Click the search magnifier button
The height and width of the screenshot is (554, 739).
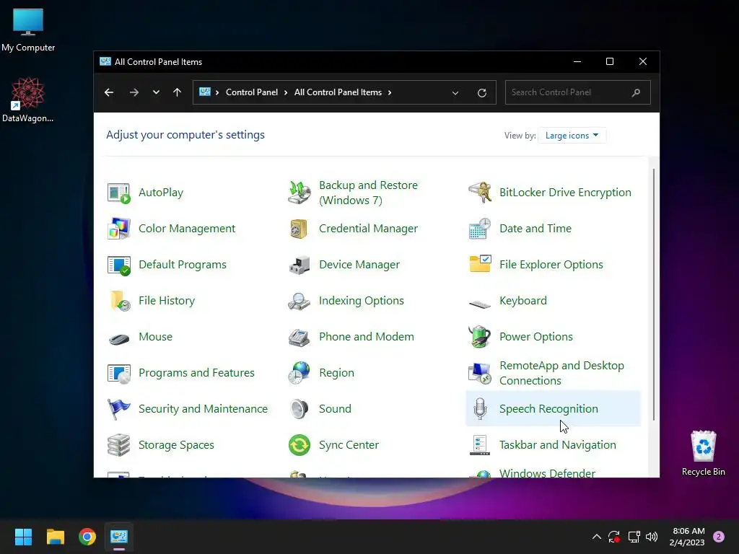coord(637,92)
